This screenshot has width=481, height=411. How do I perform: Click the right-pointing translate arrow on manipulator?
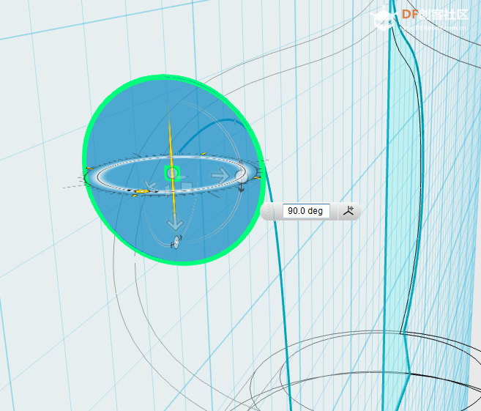pyautogui.click(x=219, y=174)
